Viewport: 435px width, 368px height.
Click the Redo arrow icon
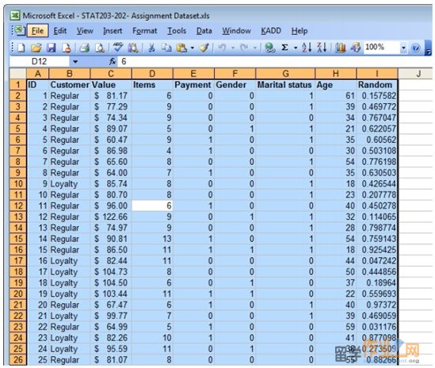pyautogui.click(x=244, y=48)
